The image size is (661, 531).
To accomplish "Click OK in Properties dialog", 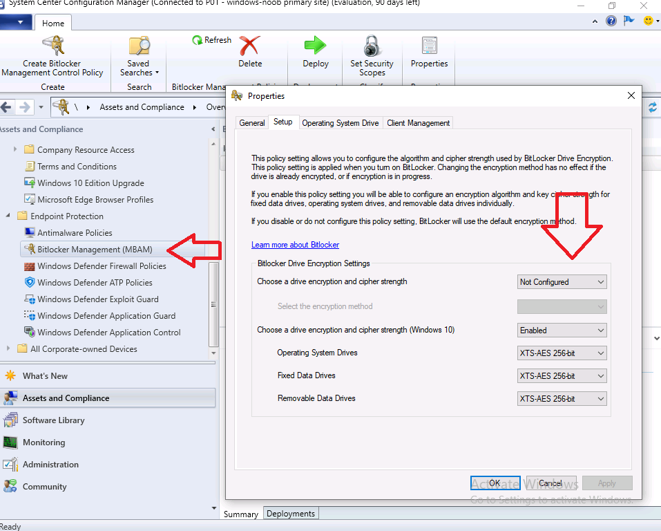I will coord(495,483).
